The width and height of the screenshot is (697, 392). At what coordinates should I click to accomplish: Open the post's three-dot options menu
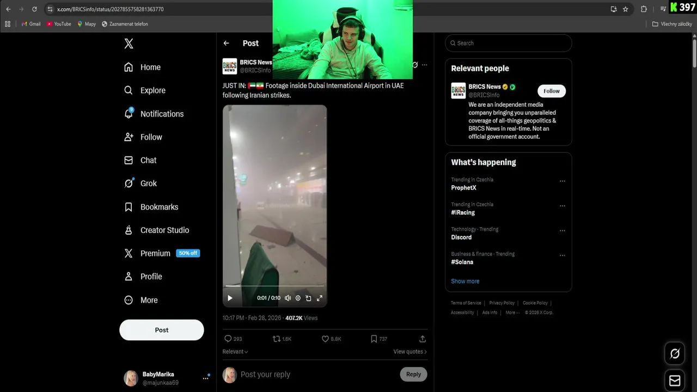coord(425,65)
